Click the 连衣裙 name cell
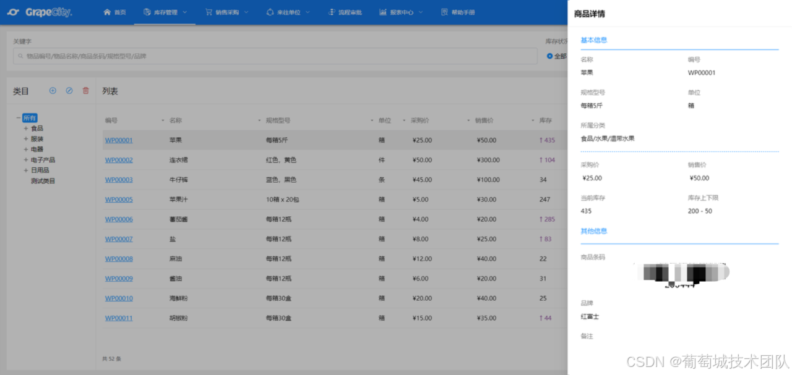 pos(178,160)
